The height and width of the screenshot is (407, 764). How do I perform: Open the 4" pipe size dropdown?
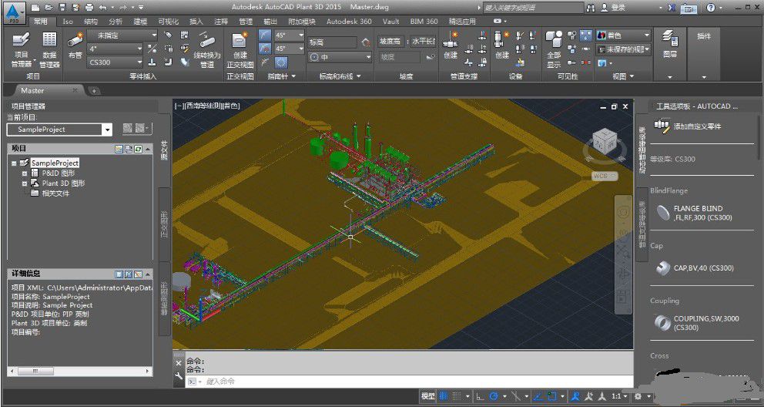(116, 49)
